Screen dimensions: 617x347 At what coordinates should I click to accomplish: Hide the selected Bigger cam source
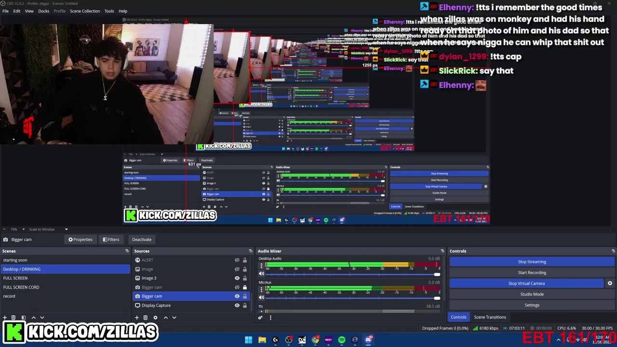(x=237, y=296)
